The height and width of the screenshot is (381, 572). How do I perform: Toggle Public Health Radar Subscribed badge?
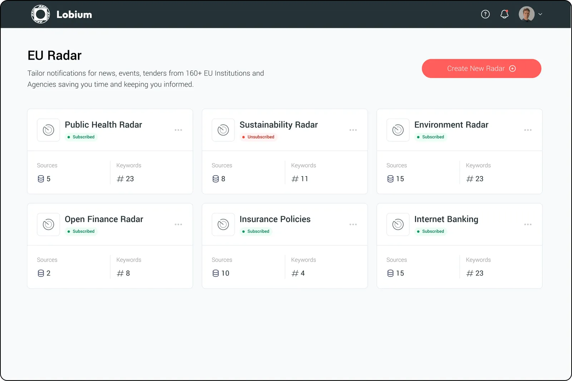81,137
